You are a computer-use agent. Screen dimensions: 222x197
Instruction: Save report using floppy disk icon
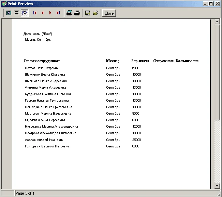pos(88,13)
